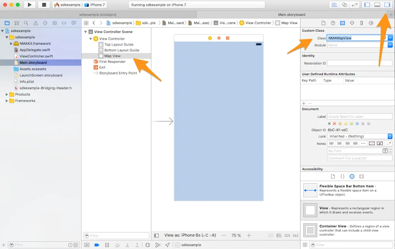
Task: Add a User Defined Runtime Attribute
Action: pyautogui.click(x=304, y=103)
